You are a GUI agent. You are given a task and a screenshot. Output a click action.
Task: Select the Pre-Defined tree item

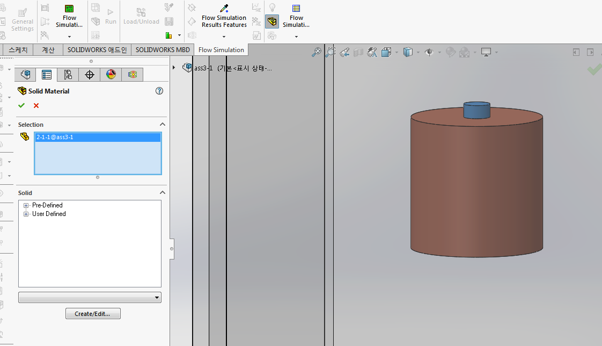pyautogui.click(x=47, y=205)
